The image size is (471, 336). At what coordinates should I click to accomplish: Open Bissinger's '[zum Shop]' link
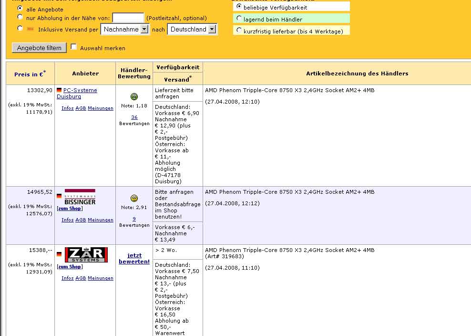(70, 209)
